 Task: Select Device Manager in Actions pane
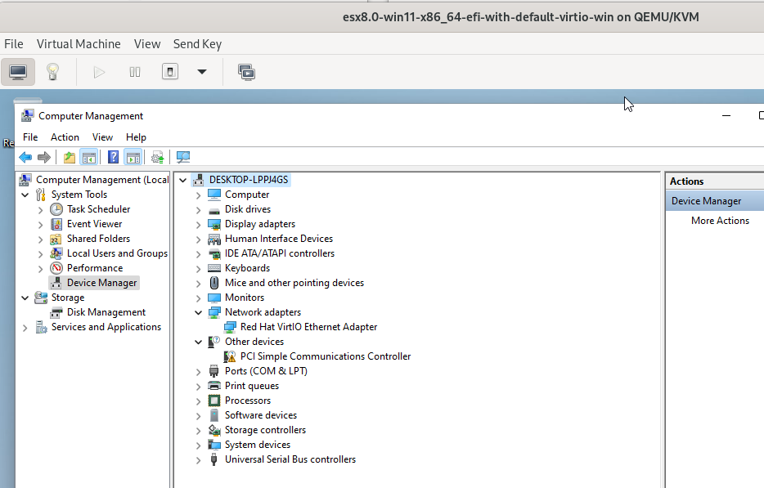[706, 201]
